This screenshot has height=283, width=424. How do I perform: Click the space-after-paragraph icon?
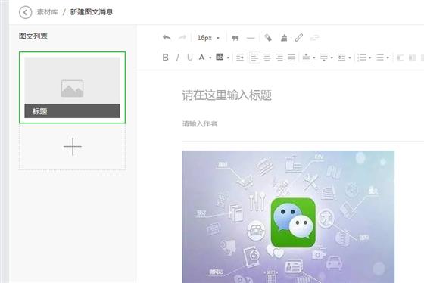[x=324, y=58]
